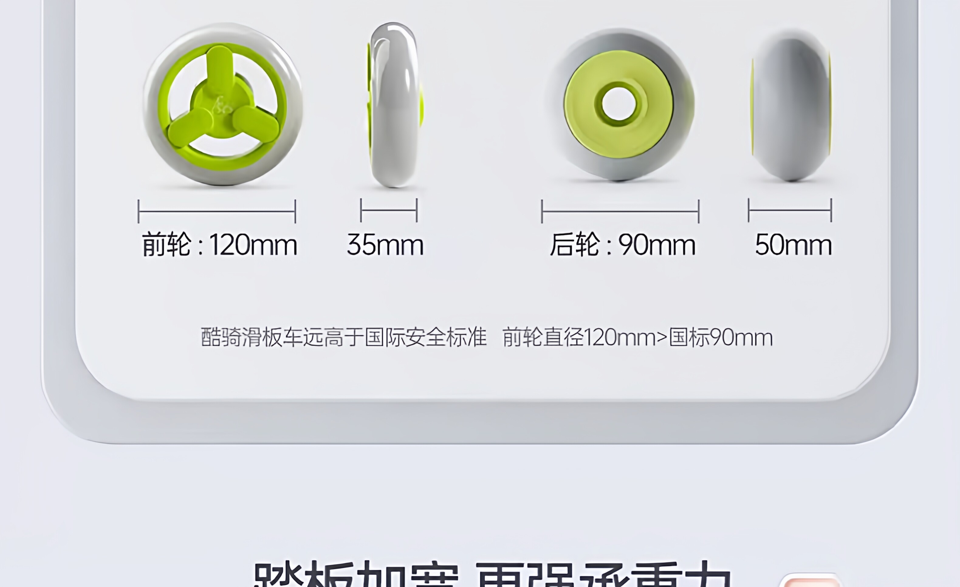Click the dimension line above 前轮:120mm

(217, 211)
